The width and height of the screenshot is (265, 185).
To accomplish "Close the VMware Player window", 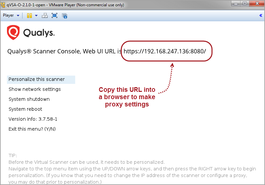I will click(257, 4).
